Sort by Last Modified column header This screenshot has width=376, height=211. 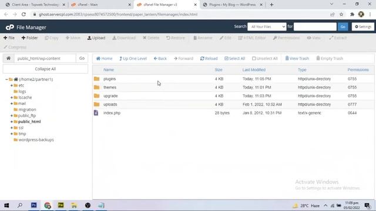click(x=254, y=70)
